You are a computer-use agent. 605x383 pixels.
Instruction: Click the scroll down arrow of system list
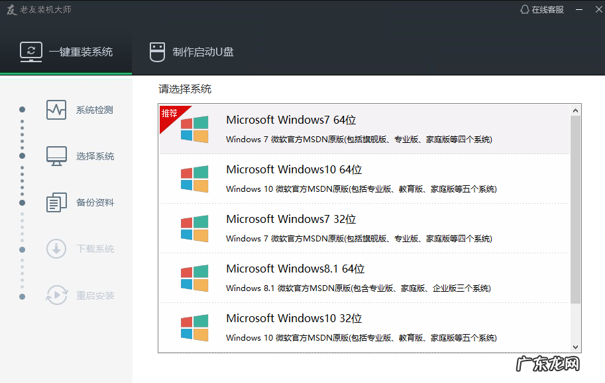tap(575, 347)
